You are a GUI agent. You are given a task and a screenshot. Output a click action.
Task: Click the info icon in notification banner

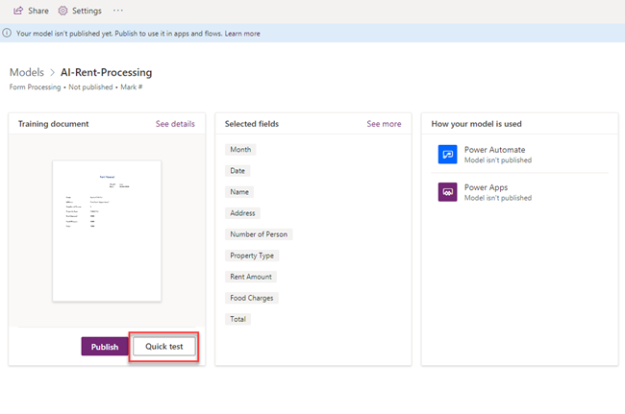tap(8, 34)
